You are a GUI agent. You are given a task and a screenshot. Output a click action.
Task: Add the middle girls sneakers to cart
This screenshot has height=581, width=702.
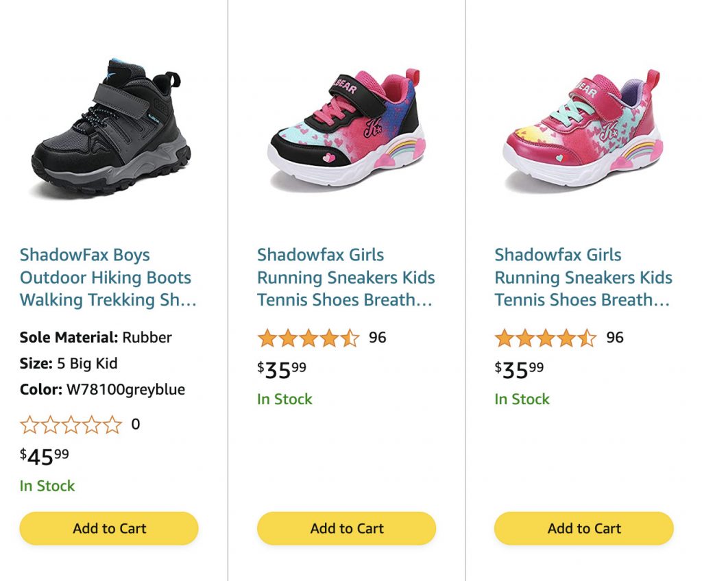(x=346, y=528)
